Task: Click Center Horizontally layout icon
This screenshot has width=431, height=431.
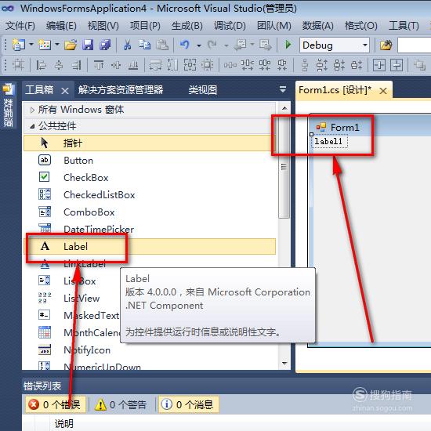Action: point(379,65)
